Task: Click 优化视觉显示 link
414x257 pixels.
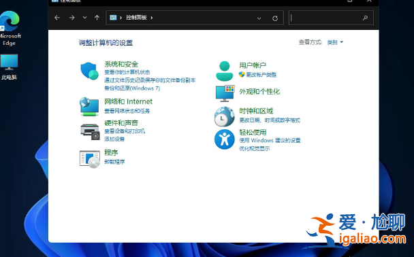Action: (x=254, y=148)
